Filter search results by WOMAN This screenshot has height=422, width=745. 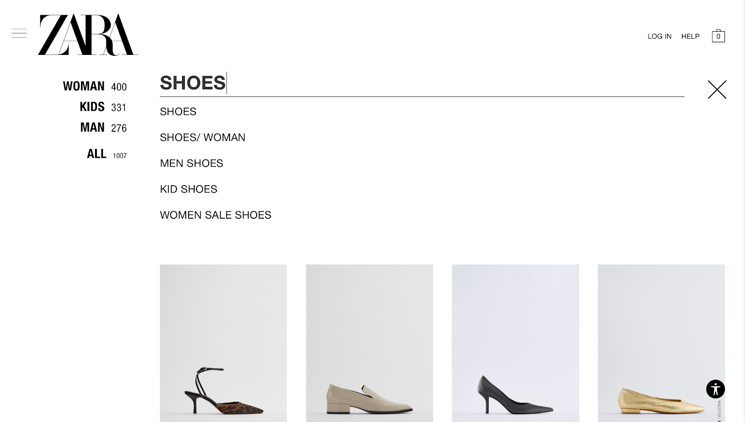point(84,86)
